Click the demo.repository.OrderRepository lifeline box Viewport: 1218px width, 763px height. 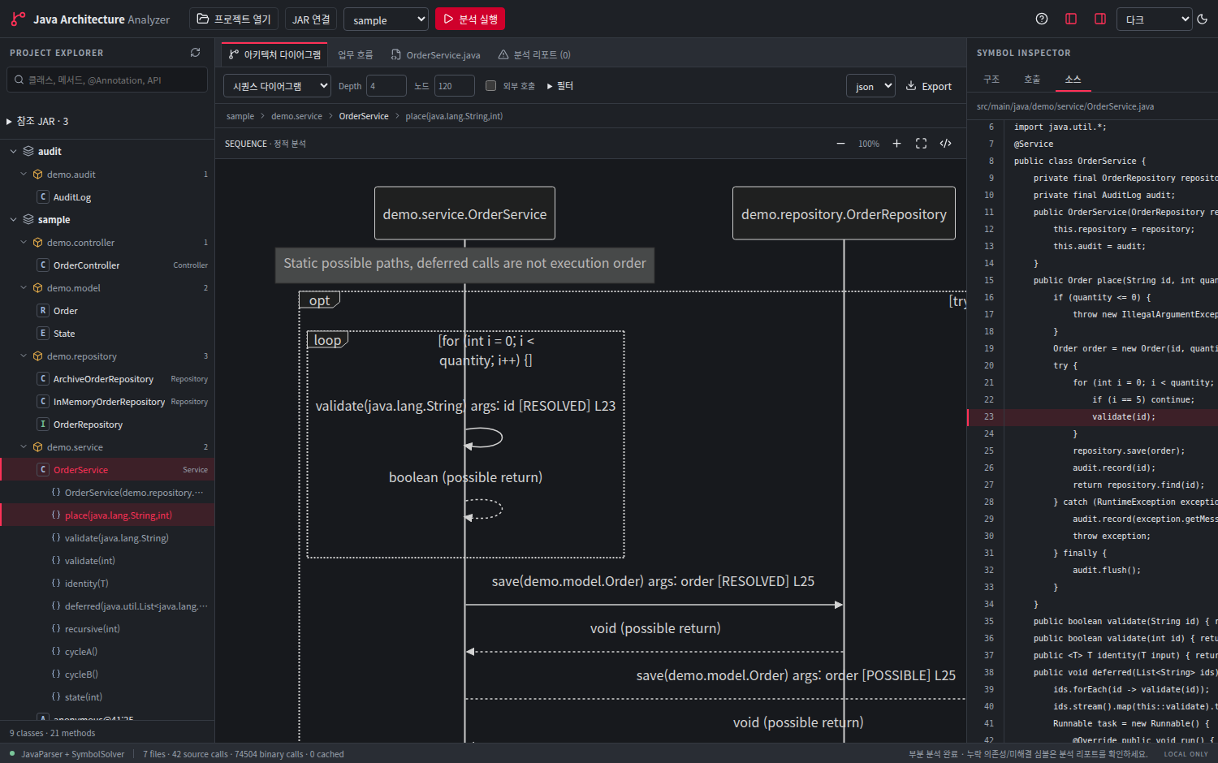tap(844, 213)
